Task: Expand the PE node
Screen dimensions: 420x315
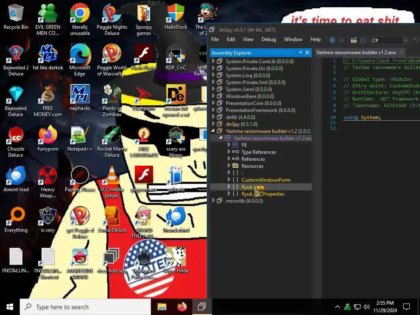Action: pyautogui.click(x=229, y=145)
